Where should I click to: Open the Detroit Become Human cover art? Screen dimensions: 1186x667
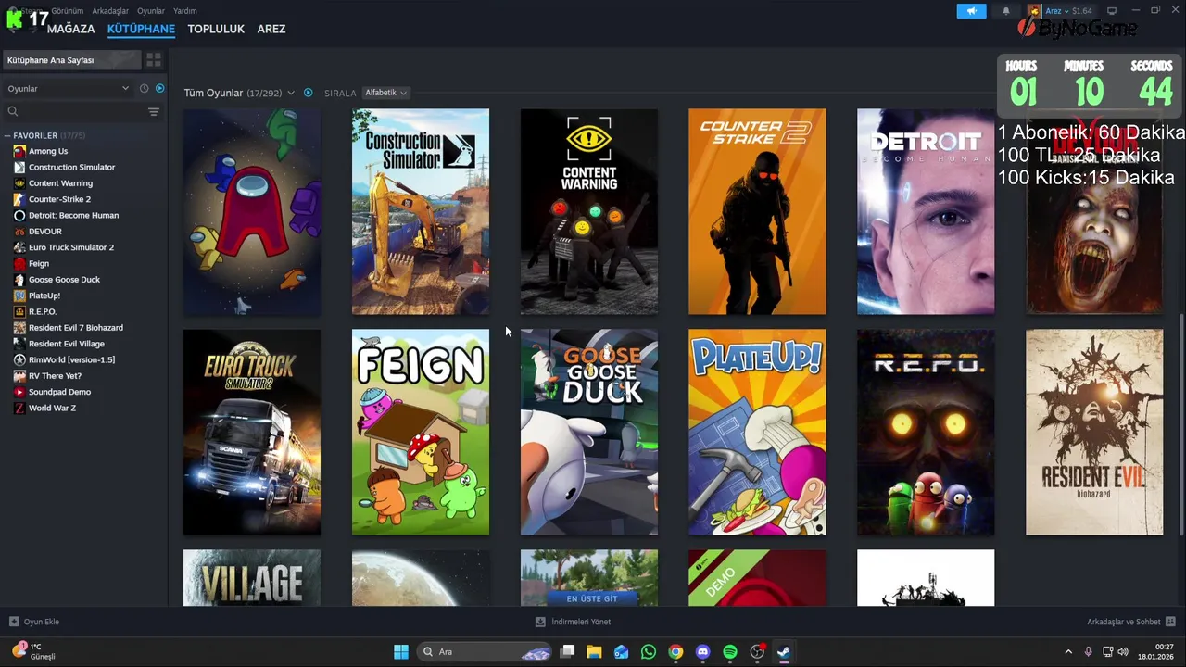(x=926, y=212)
